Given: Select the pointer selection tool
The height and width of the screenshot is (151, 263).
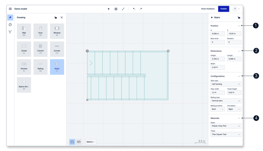Looking at the screenshot, I should (109, 9).
